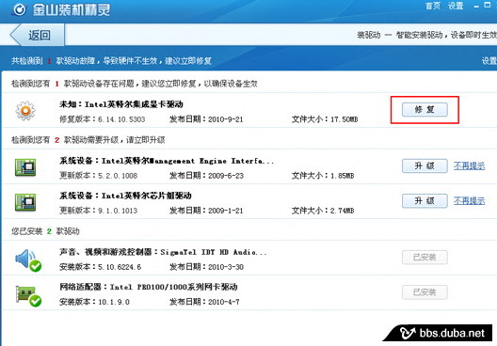This screenshot has width=497, height=346.
Task: Click 文件大小：17.50MB text
Action: (325, 119)
